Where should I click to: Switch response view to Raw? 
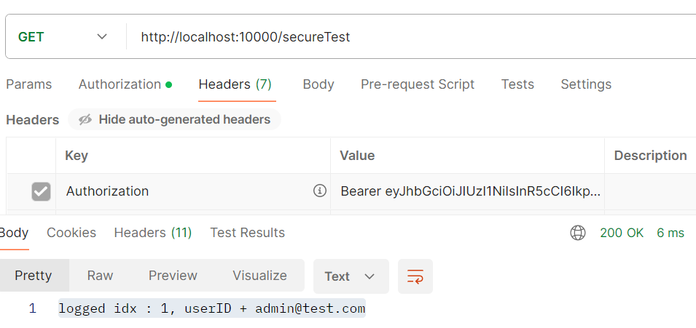pyautogui.click(x=100, y=275)
